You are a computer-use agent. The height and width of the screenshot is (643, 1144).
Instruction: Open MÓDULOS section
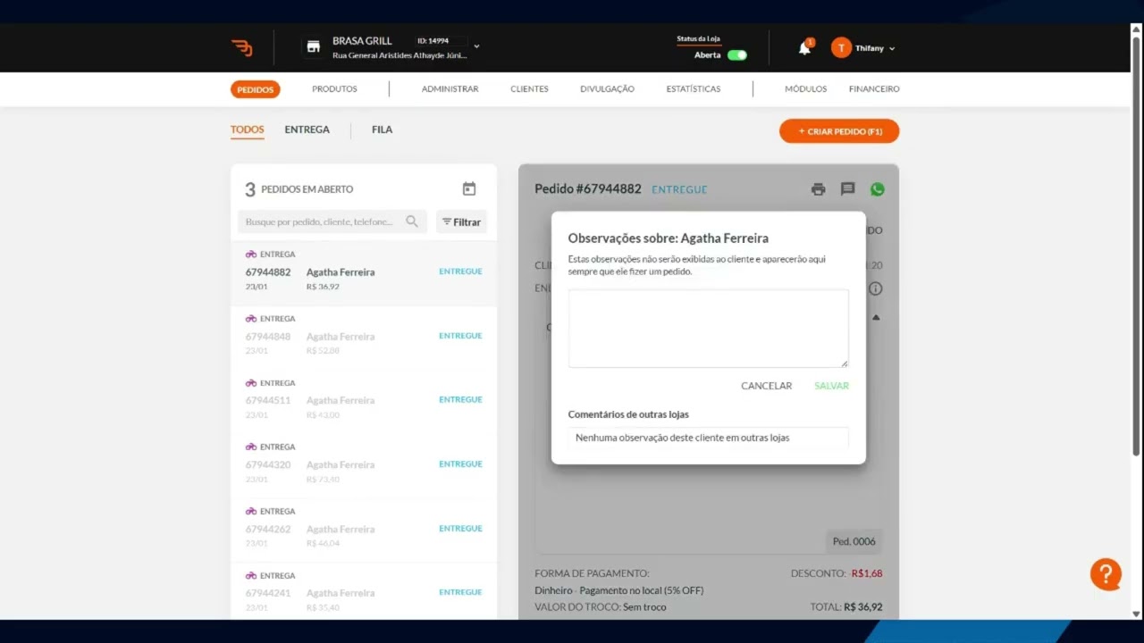pos(806,89)
